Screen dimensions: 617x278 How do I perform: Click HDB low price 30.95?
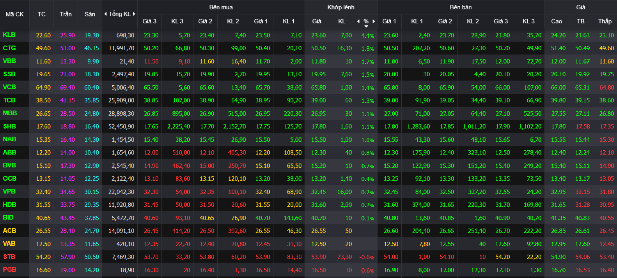606,205
